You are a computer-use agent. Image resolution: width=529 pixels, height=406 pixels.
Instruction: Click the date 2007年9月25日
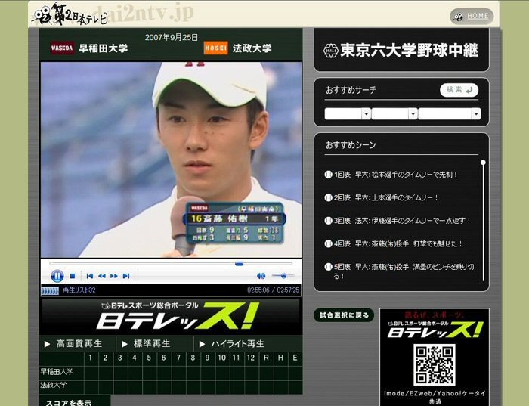(x=172, y=37)
